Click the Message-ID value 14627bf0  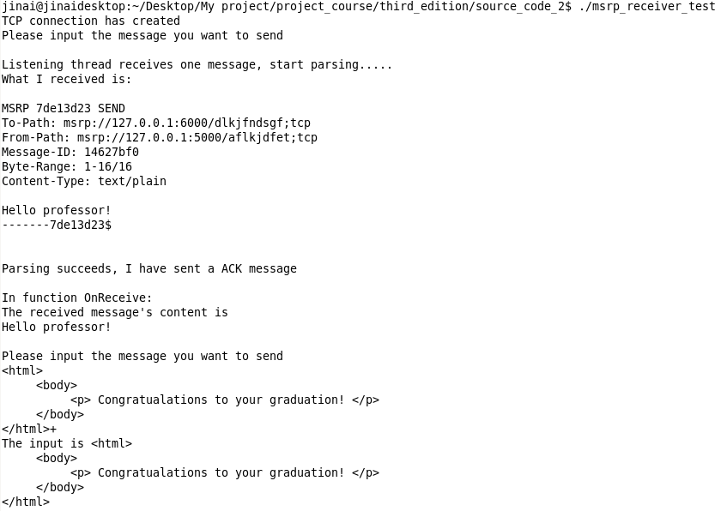tap(112, 153)
